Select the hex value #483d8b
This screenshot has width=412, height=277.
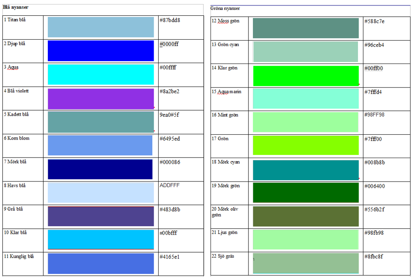[x=170, y=209]
